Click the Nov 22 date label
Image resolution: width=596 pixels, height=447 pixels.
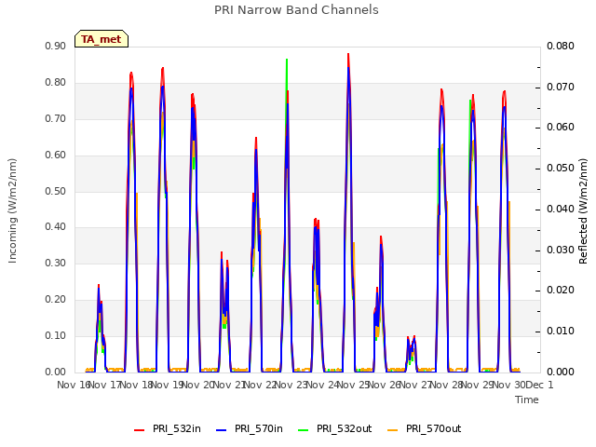click(260, 385)
